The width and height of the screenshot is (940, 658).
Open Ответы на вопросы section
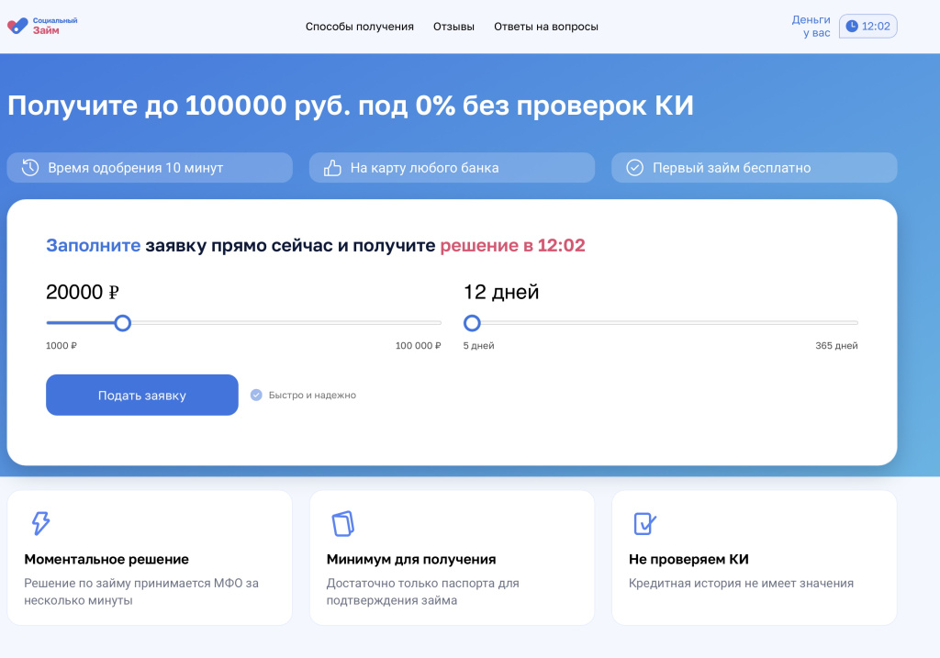(545, 27)
